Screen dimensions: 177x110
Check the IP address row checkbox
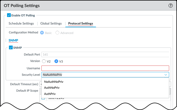(x=43, y=98)
